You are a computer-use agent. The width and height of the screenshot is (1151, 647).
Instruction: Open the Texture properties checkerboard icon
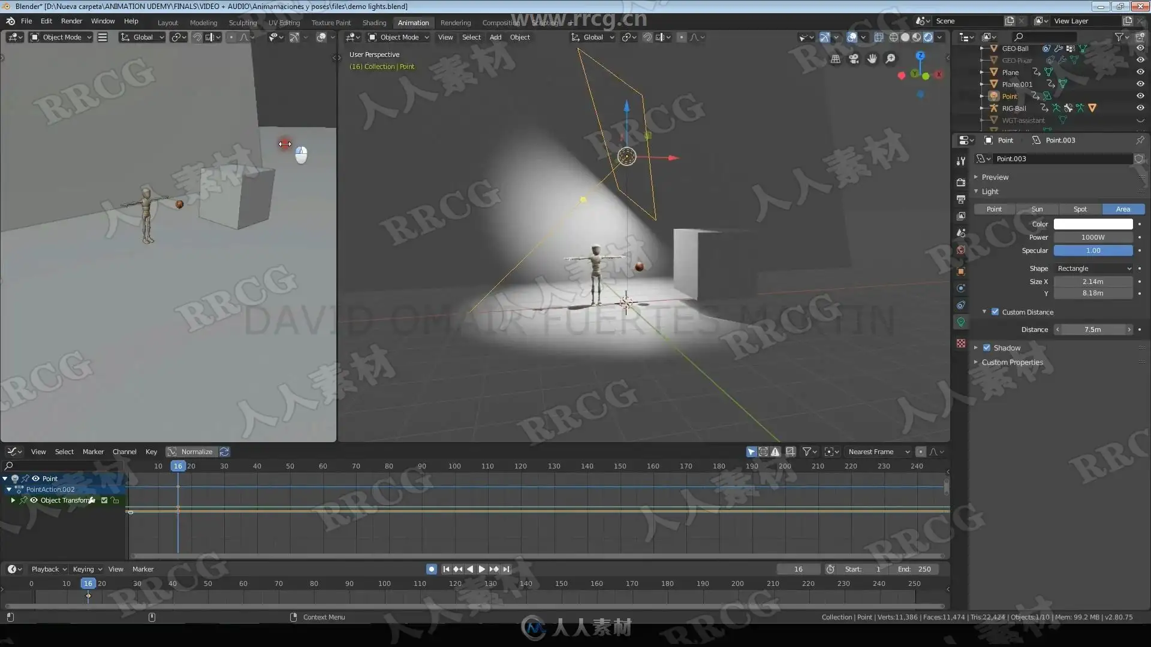click(961, 343)
